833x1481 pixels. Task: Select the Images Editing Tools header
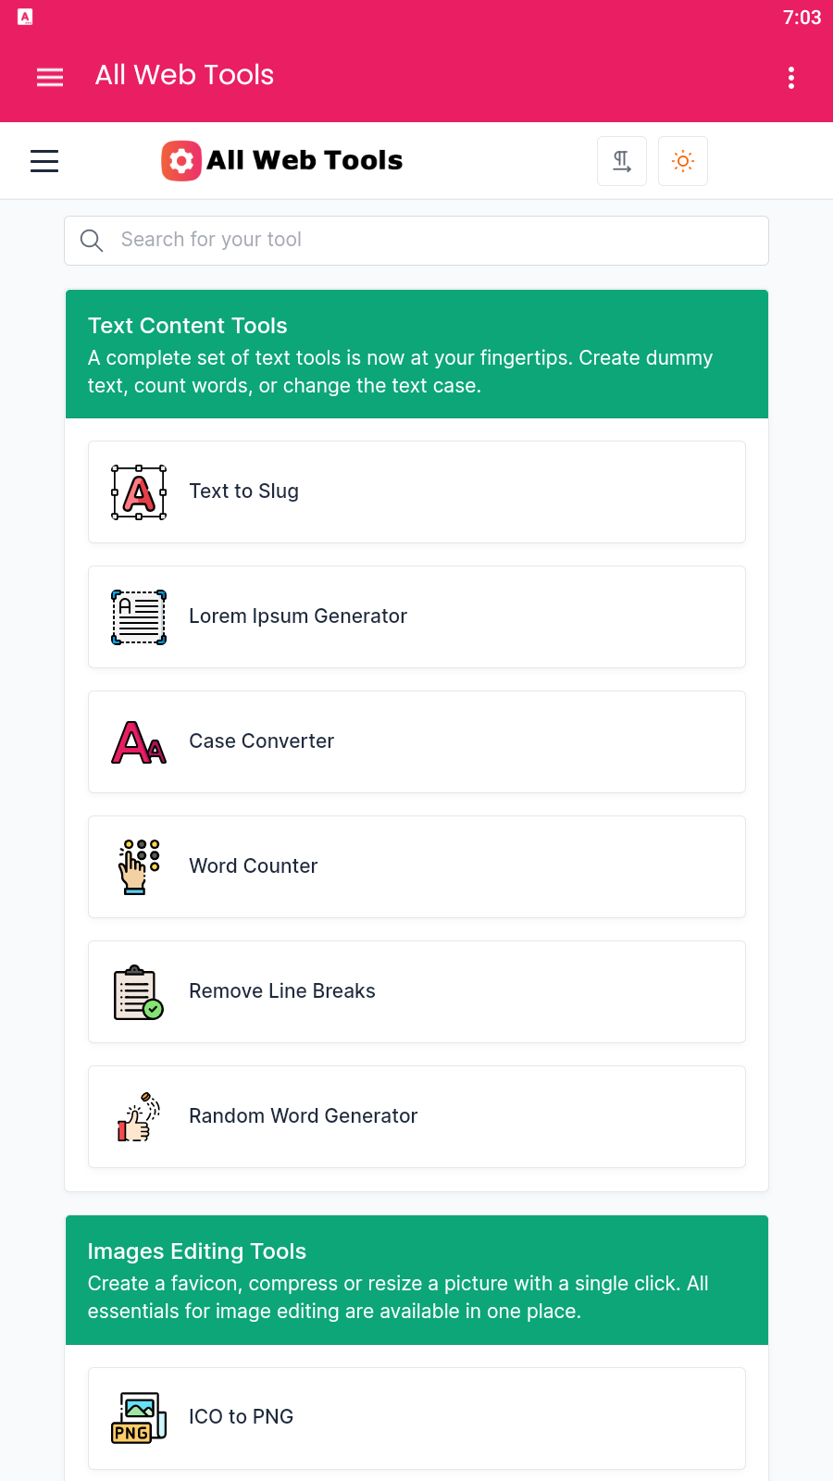click(197, 1251)
